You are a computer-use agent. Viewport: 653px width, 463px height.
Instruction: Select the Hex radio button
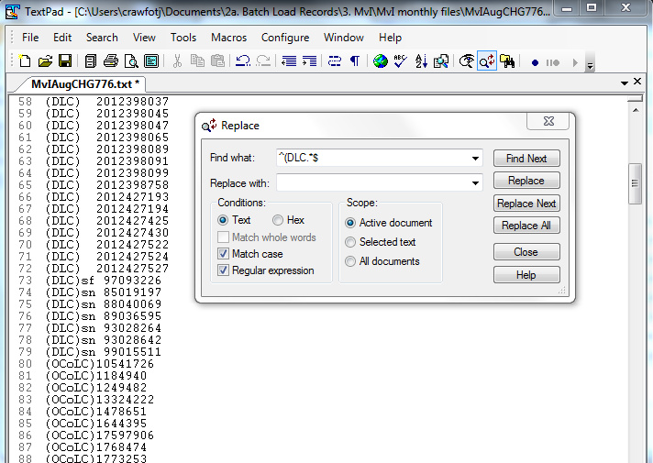click(x=278, y=220)
